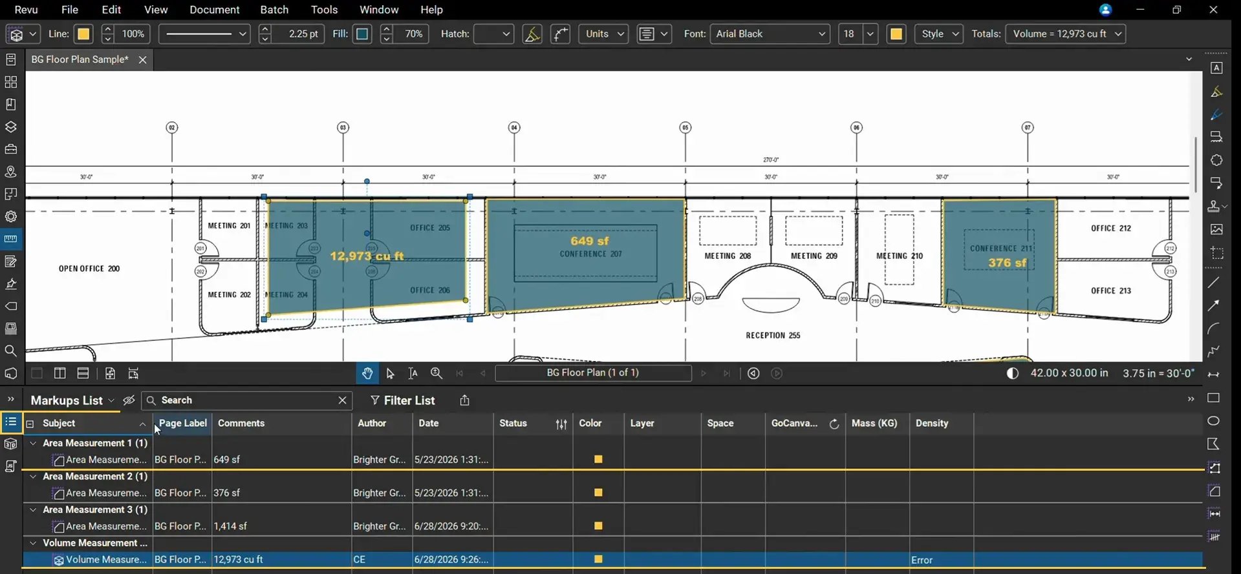1241x574 pixels.
Task: Open the Markups List dropdown arrow
Action: (x=111, y=401)
